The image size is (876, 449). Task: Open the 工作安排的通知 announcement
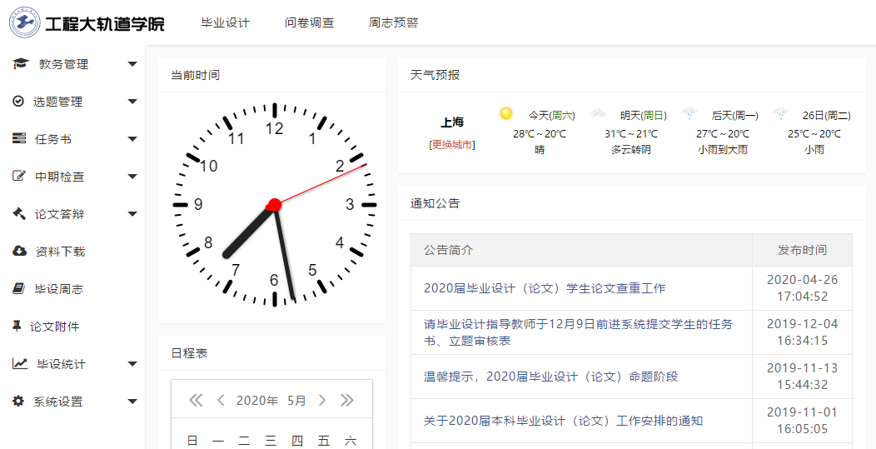coord(563,421)
